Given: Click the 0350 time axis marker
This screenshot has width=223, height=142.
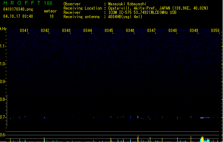Looking at the screenshot, I should (x=215, y=31).
